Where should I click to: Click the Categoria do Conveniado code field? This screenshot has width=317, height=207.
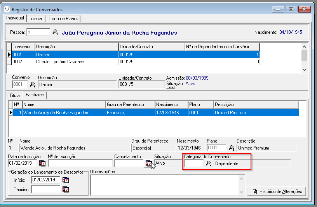click(193, 164)
